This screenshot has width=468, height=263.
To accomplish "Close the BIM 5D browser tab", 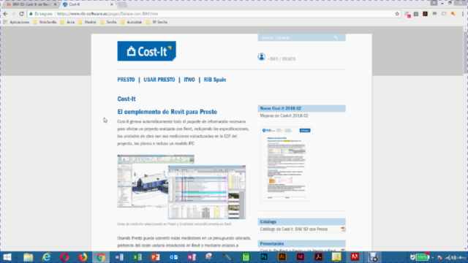I will 56,4.
